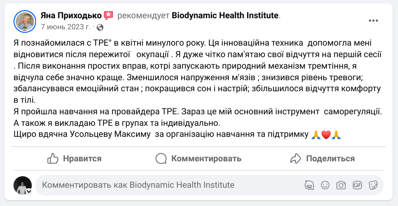Open the sticker picker in comment box
Viewport: 398px width, 206px height.
(x=373, y=185)
